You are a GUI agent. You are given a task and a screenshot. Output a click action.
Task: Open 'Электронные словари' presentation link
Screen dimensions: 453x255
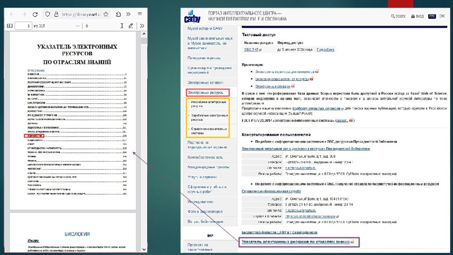point(273,86)
